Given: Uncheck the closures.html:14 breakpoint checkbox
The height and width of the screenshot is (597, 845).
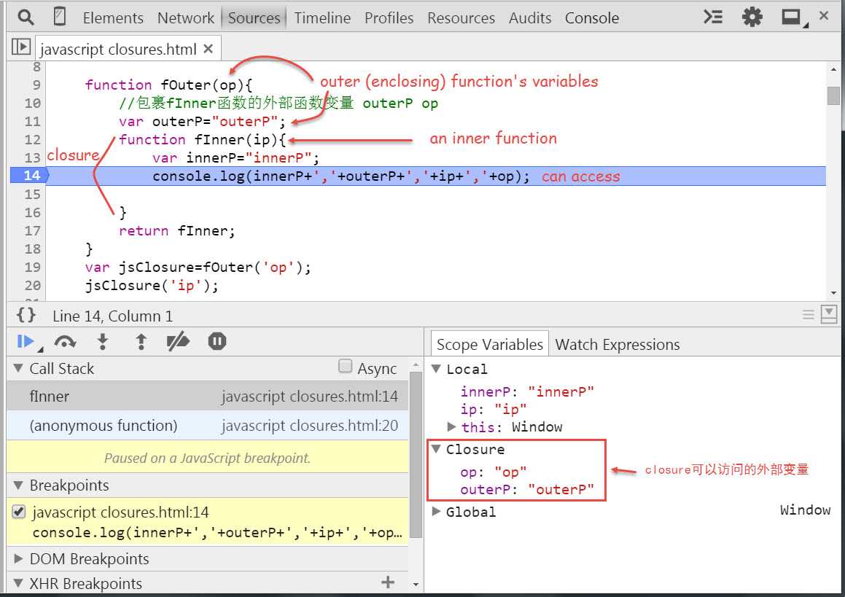Looking at the screenshot, I should [x=19, y=511].
